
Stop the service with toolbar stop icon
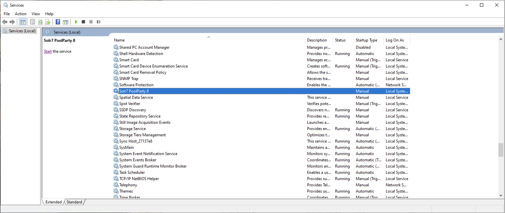(x=83, y=22)
